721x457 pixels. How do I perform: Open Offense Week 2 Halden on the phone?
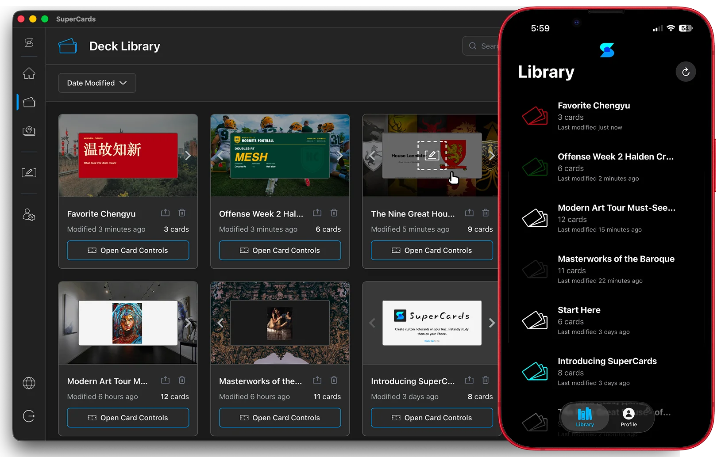pos(606,167)
